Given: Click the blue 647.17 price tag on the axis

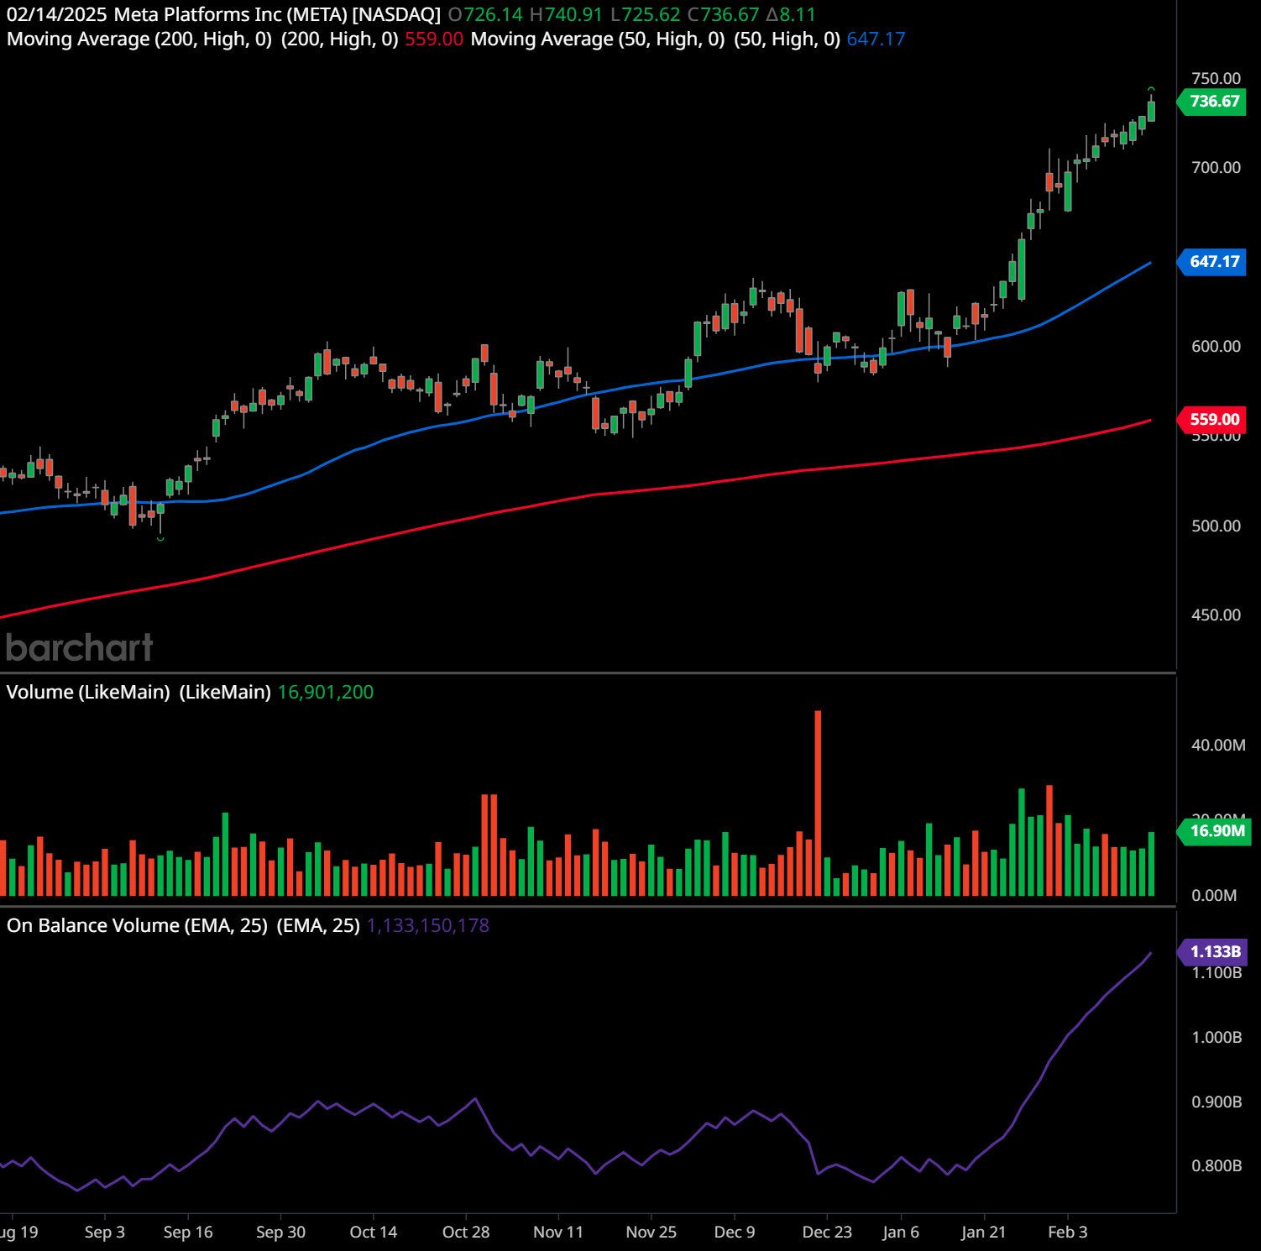Looking at the screenshot, I should point(1213,262).
